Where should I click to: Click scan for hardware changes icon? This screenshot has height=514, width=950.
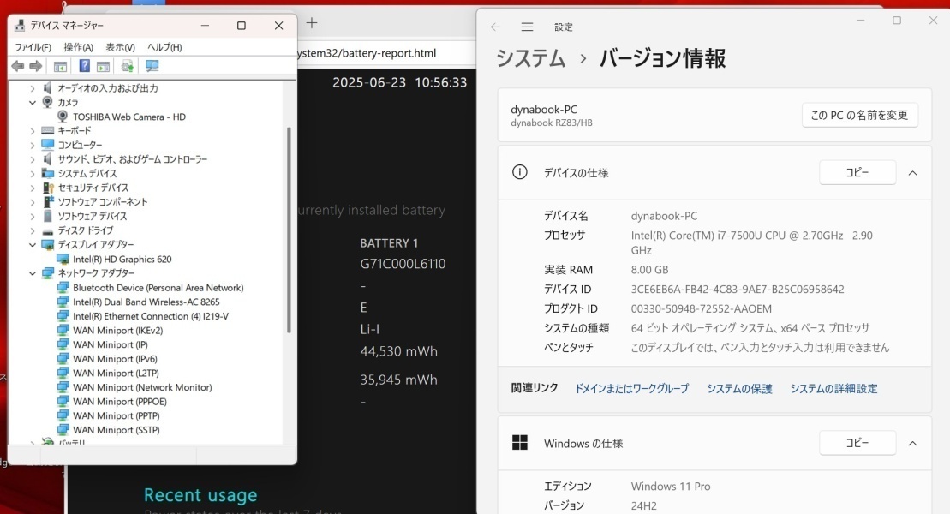pyautogui.click(x=152, y=66)
